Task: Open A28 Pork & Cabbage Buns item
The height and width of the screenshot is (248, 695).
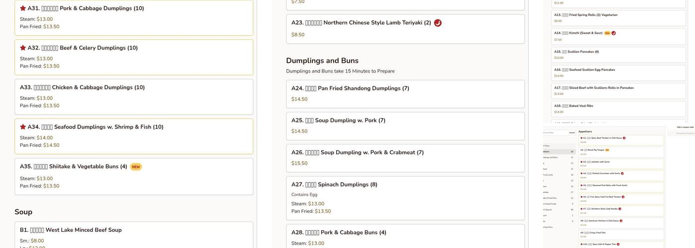Action: [405, 236]
